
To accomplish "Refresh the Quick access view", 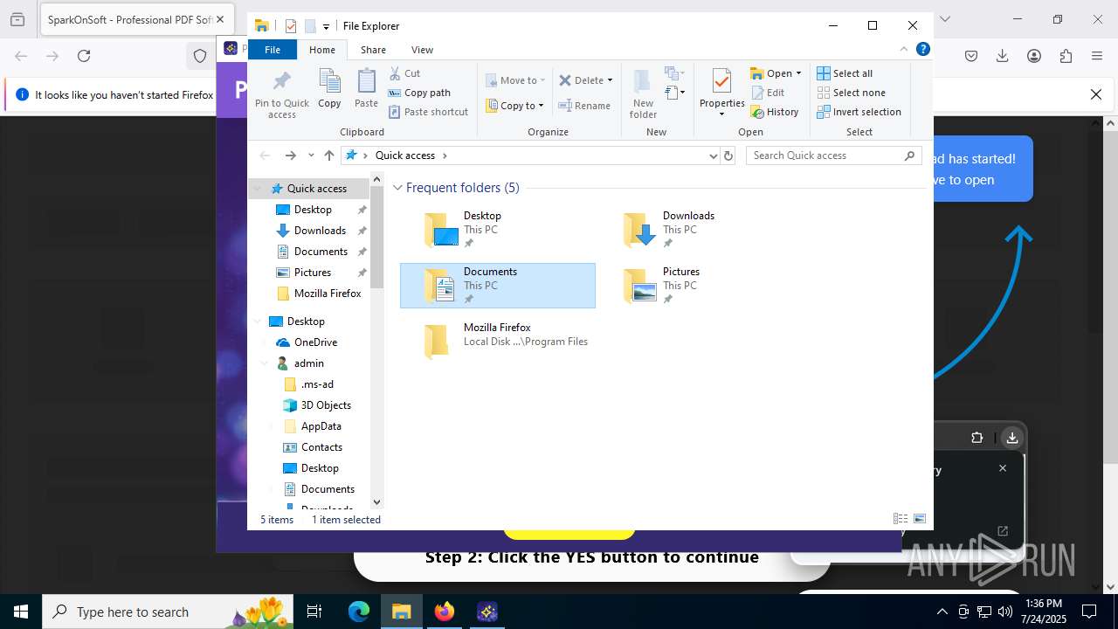I will tap(728, 156).
